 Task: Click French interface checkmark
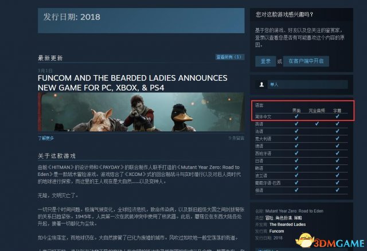point(296,131)
